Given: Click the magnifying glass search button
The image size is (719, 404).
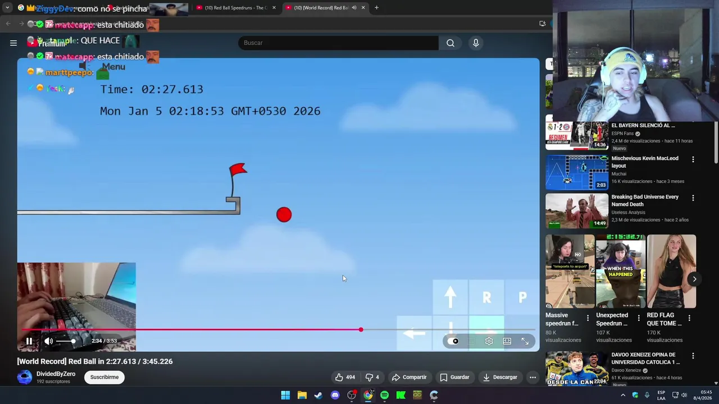Looking at the screenshot, I should (x=450, y=43).
